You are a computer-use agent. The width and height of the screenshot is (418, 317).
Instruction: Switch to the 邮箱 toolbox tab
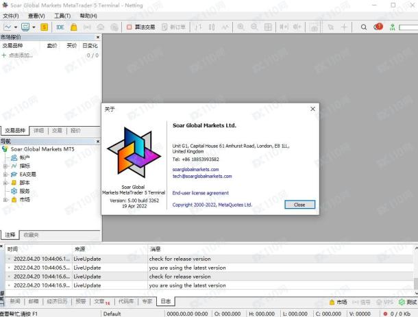tap(34, 301)
